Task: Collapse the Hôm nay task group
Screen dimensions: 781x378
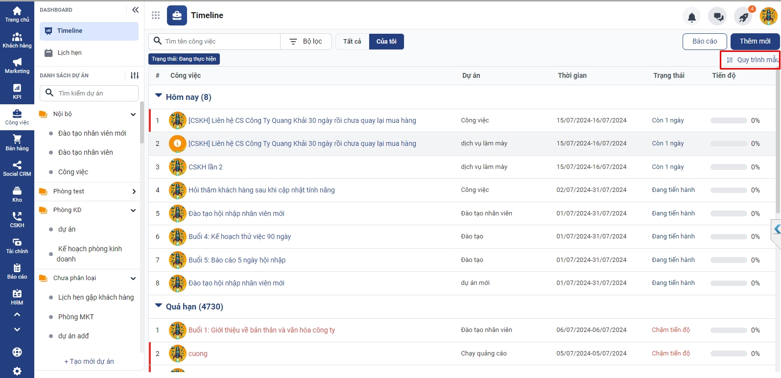Action: pyautogui.click(x=159, y=96)
